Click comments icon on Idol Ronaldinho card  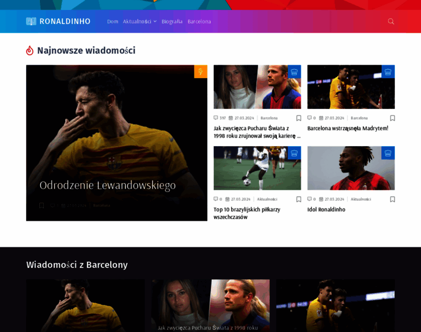coord(309,199)
